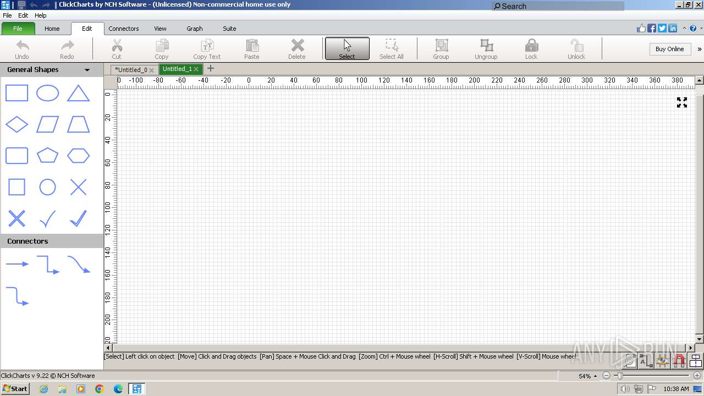Toggle the grid visibility eye icon
Viewport: 704px width, 396px height.
(662, 361)
